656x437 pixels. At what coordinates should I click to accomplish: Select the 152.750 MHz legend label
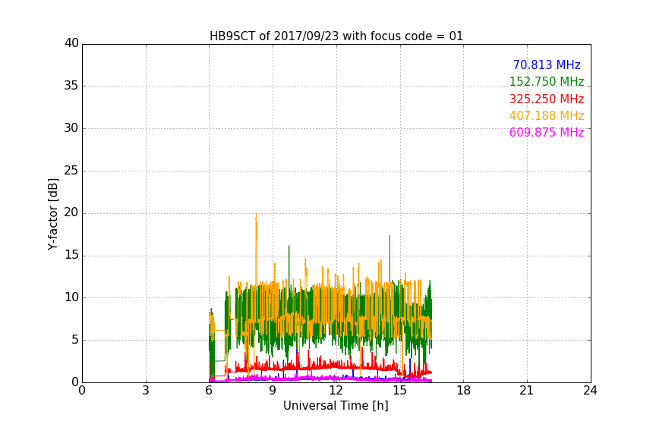547,81
